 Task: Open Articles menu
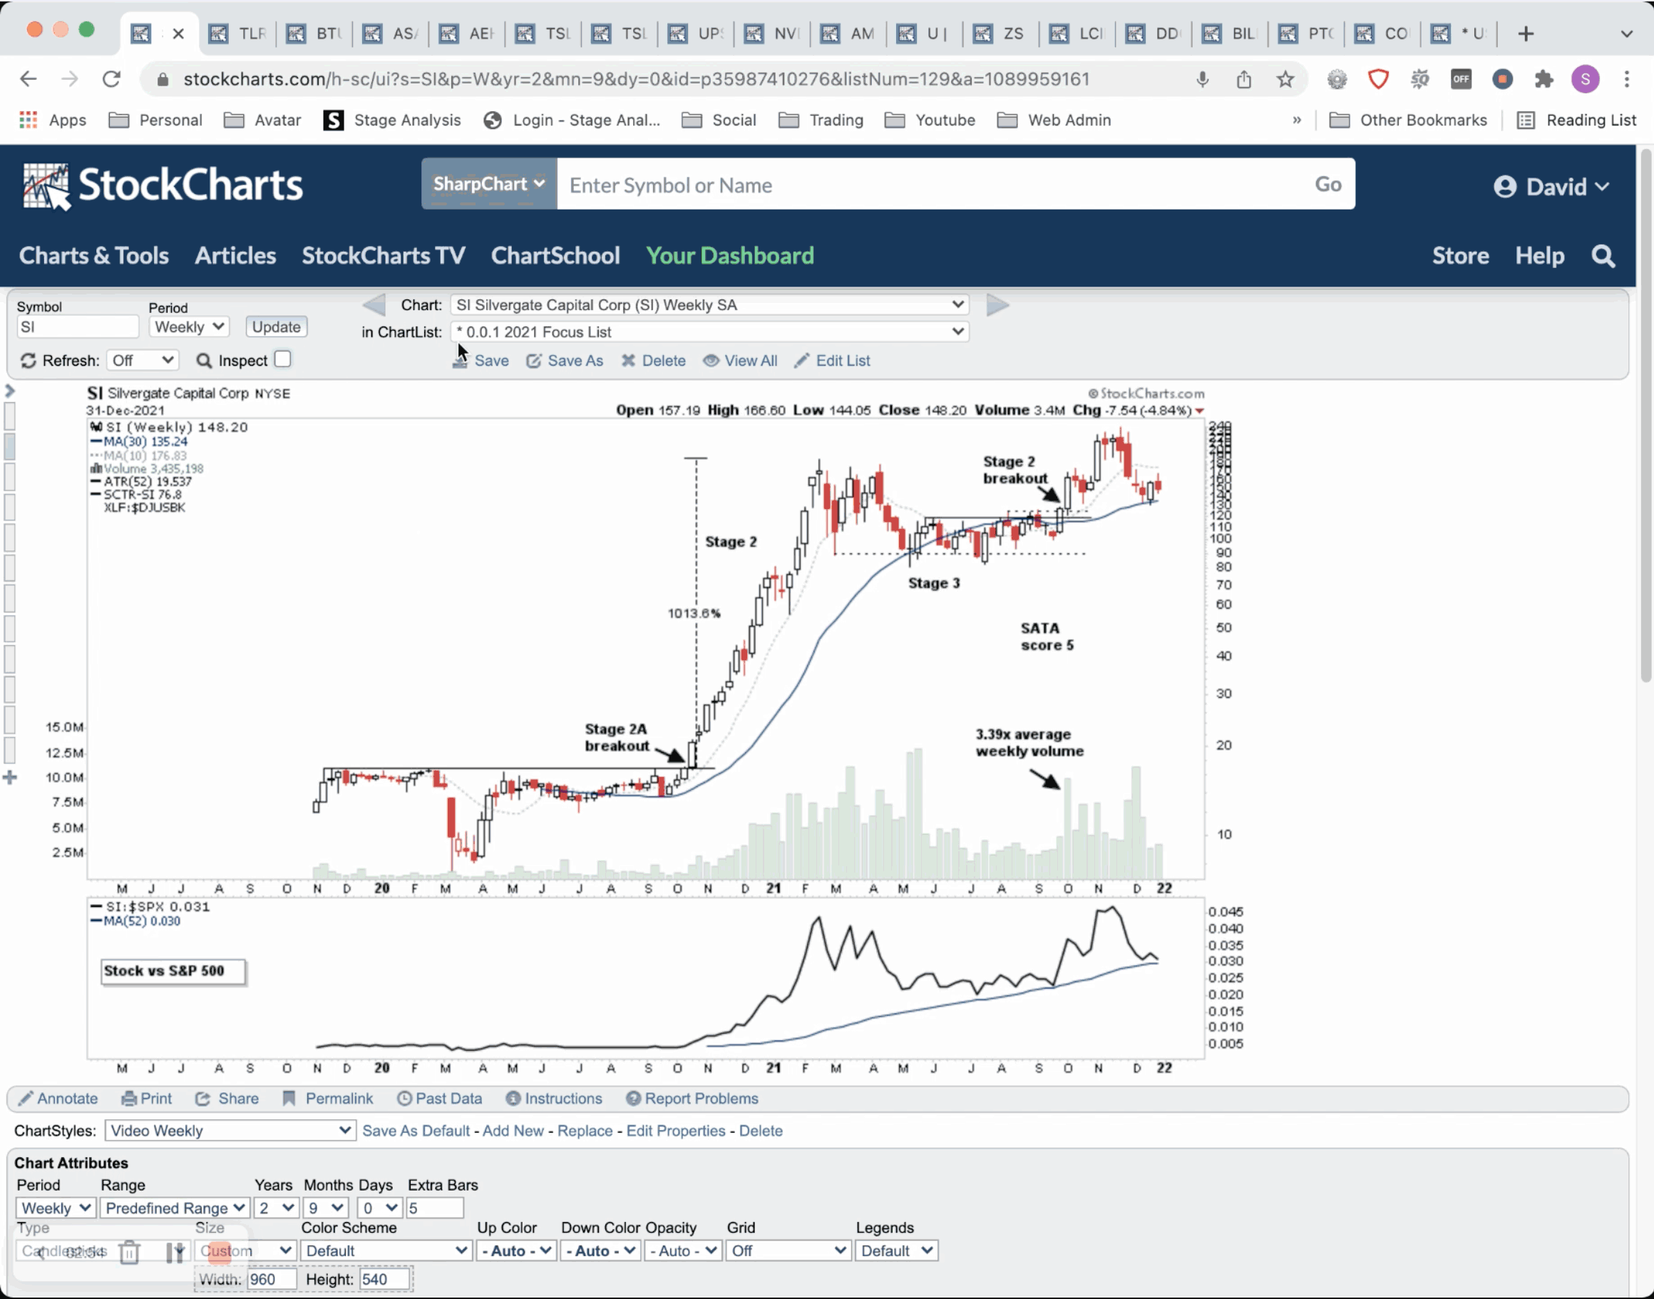pyautogui.click(x=235, y=256)
